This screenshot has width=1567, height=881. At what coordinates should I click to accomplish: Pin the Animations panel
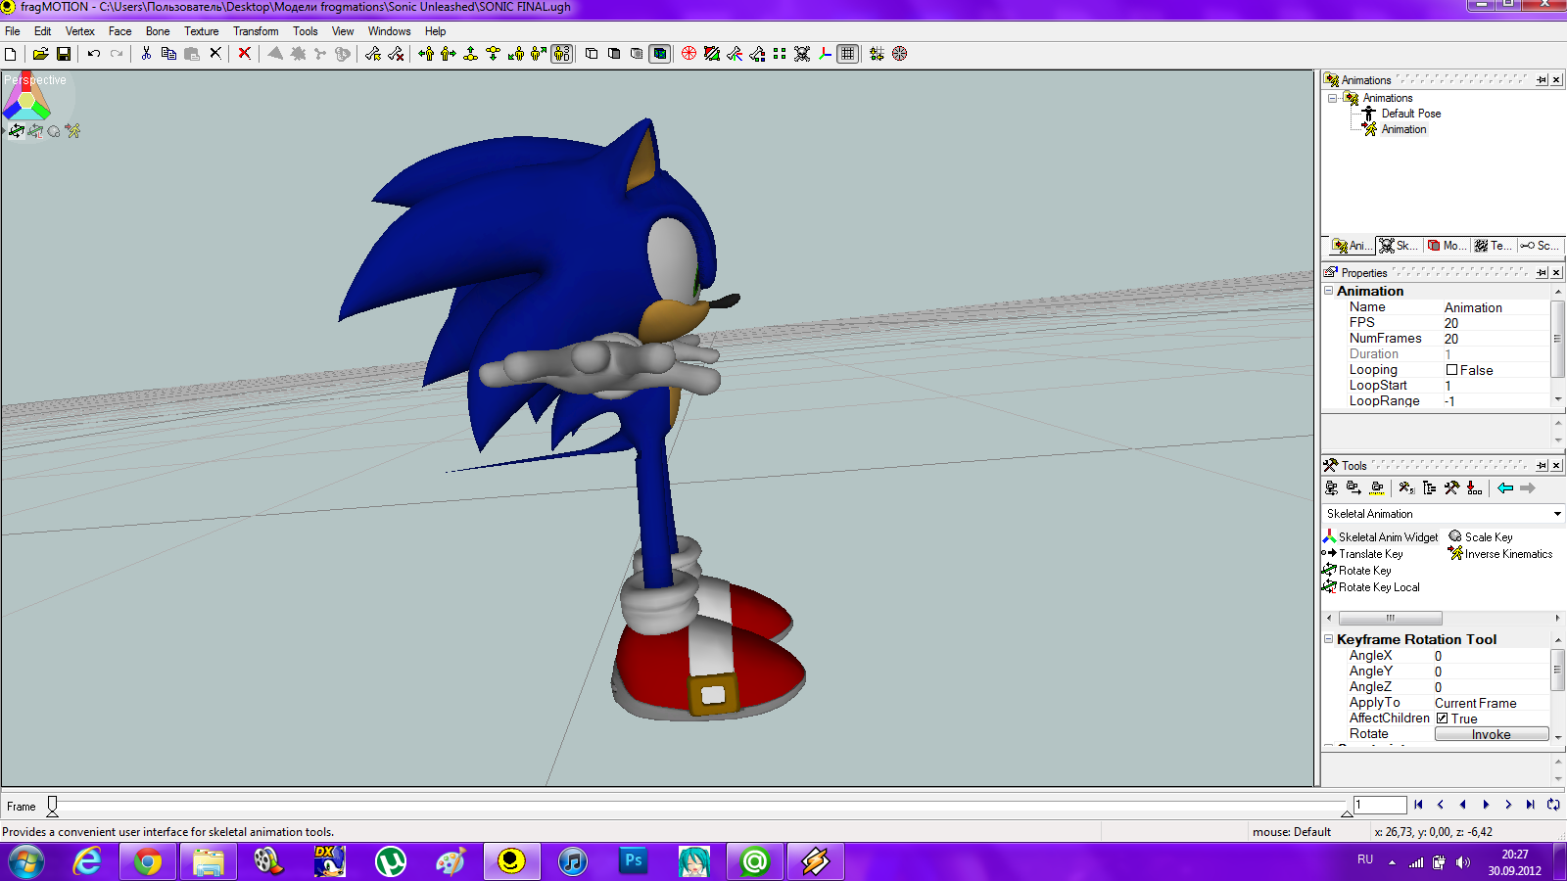coord(1542,80)
